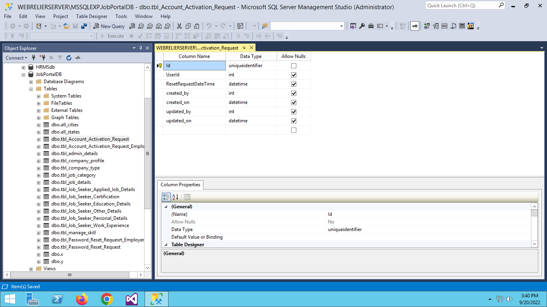
Task: Open the DMX query icon
Action: coord(149,26)
